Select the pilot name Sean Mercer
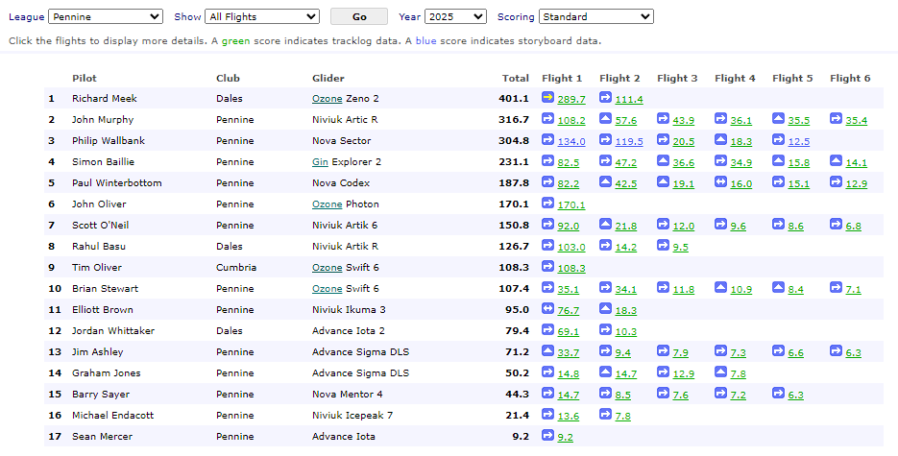Image resolution: width=898 pixels, height=456 pixels. 102,437
